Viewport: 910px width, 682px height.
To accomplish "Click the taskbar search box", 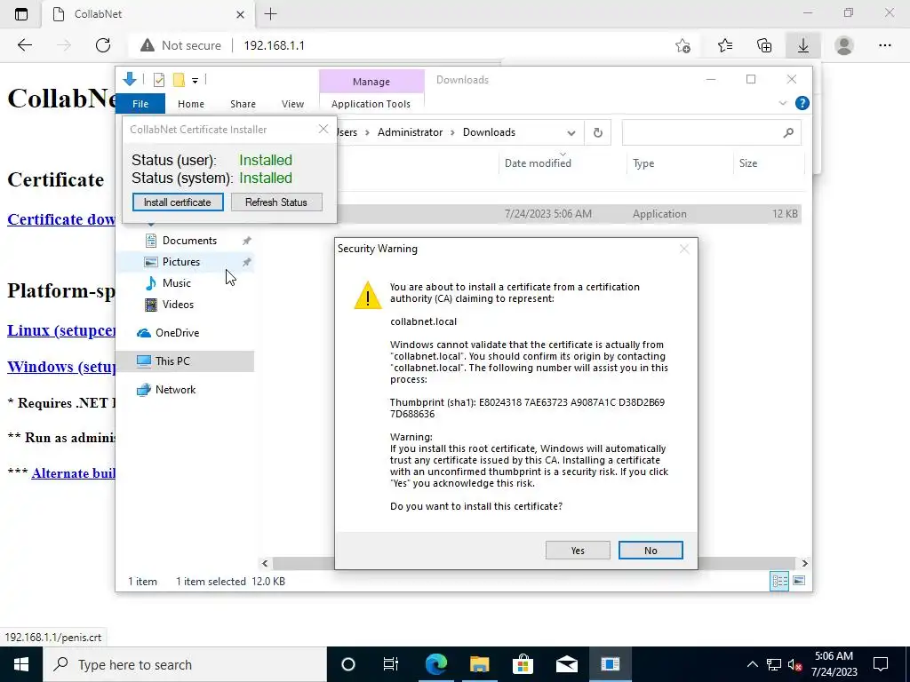I will (185, 664).
